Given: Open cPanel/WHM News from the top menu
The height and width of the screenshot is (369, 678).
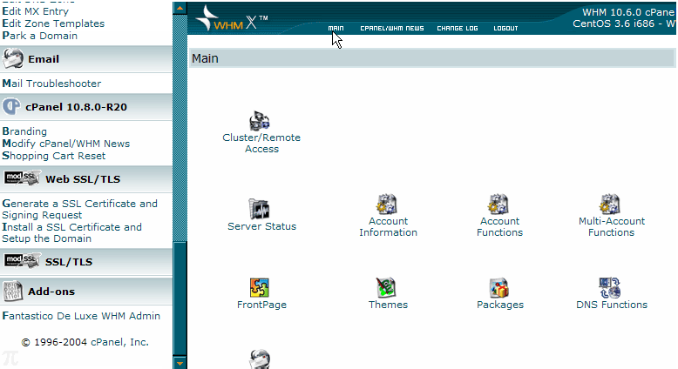Looking at the screenshot, I should click(x=391, y=29).
